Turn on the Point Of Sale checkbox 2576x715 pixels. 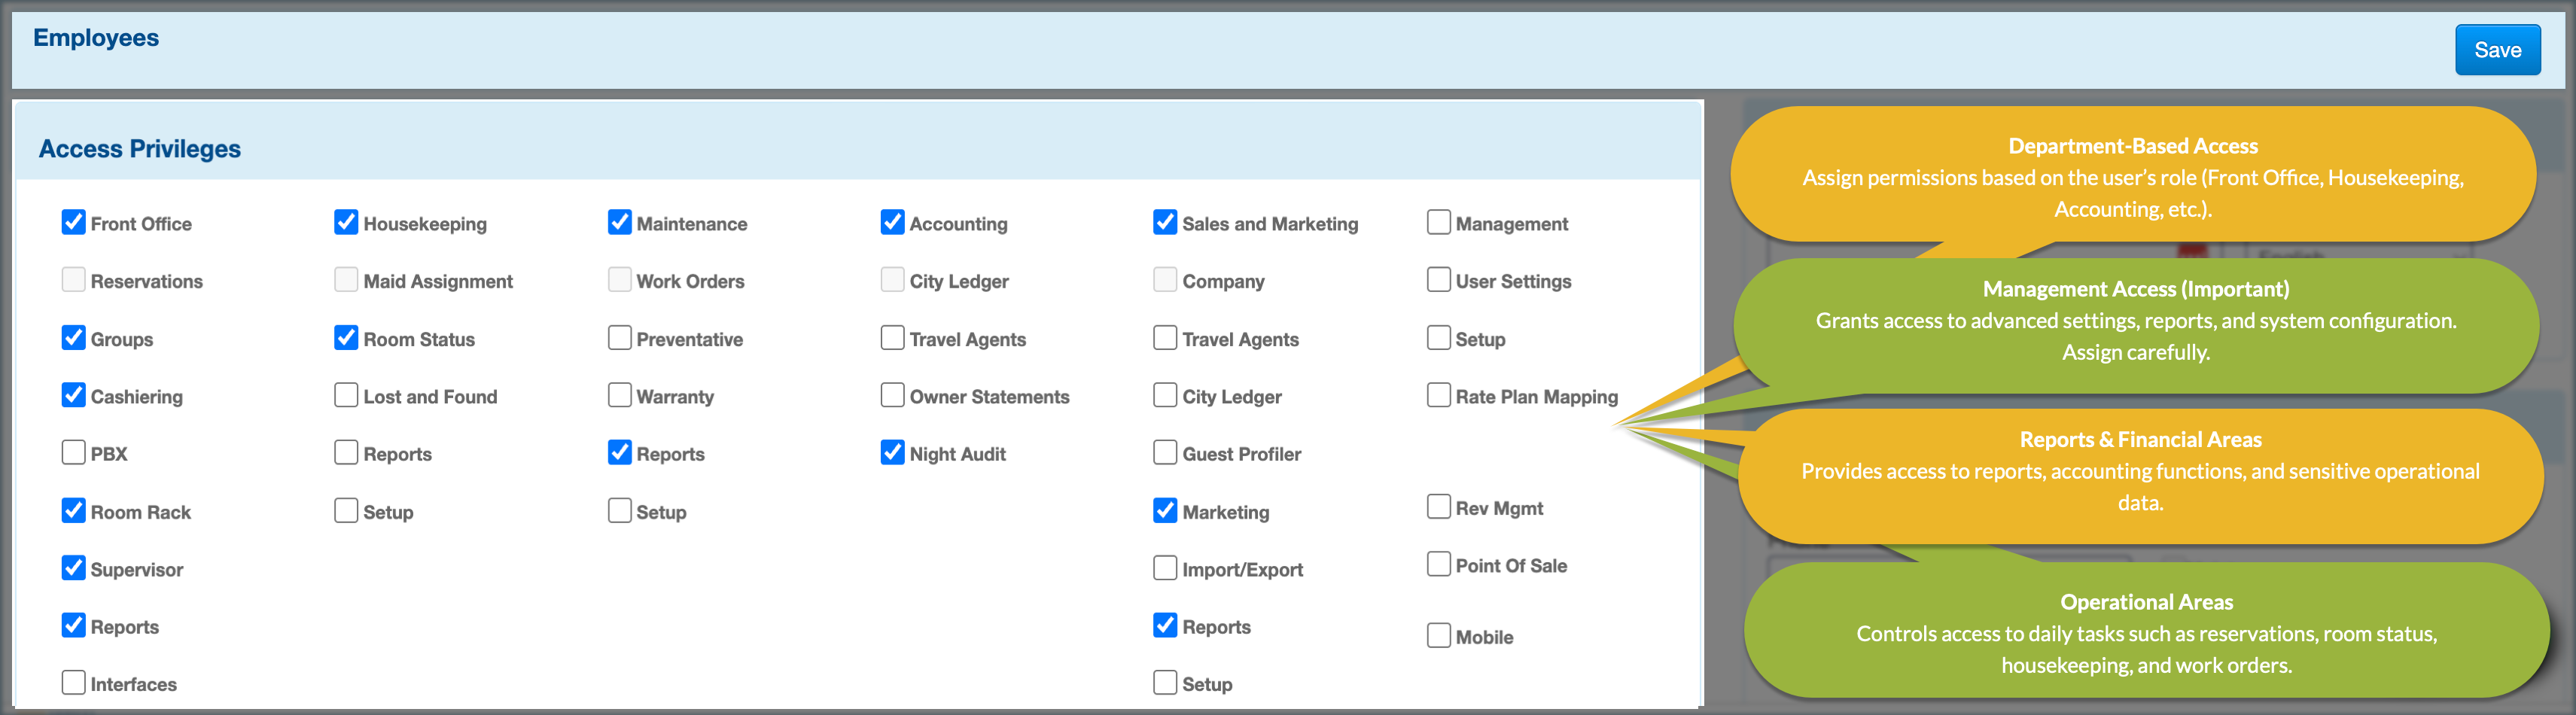click(x=1438, y=564)
